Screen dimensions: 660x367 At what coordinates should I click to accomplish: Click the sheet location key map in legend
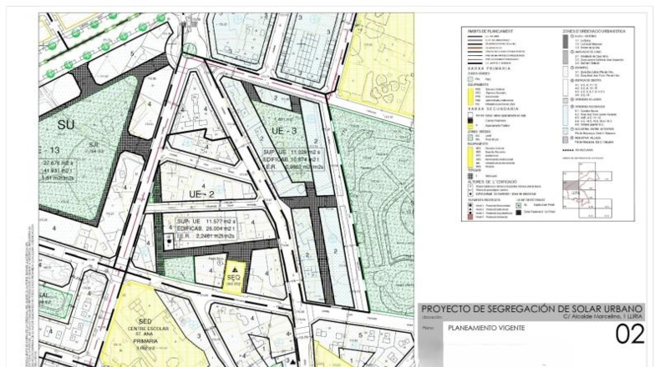(x=587, y=192)
